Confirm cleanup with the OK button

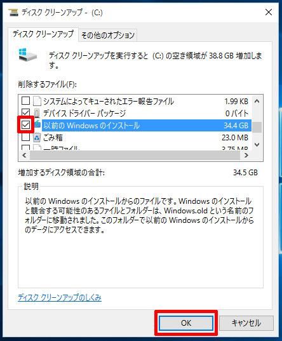click(x=186, y=323)
